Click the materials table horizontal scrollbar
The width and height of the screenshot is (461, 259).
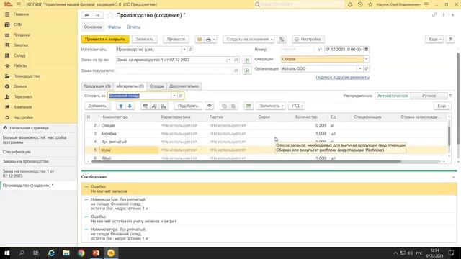(246, 161)
